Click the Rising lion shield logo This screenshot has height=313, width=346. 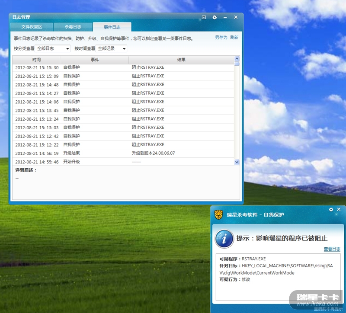tap(219, 214)
